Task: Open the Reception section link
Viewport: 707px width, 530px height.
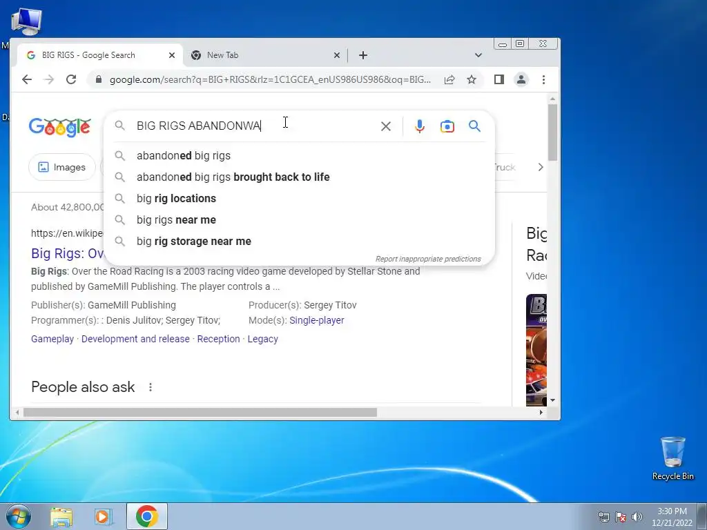Action: pyautogui.click(x=218, y=339)
